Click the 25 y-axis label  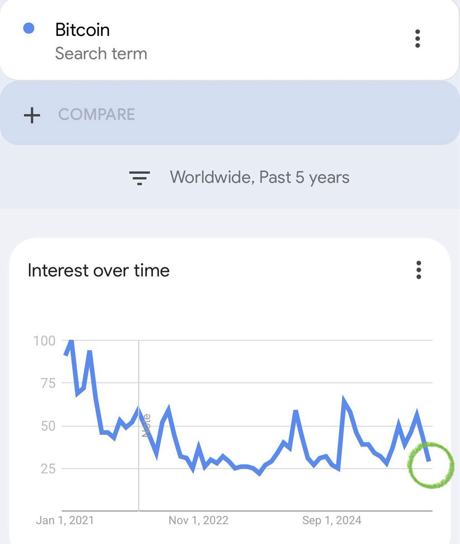tap(48, 469)
